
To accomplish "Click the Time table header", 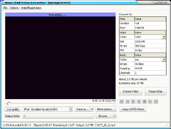I will pyautogui.click(x=127, y=19).
